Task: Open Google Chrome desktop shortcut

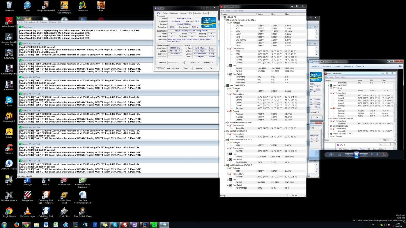Action: pos(9,212)
